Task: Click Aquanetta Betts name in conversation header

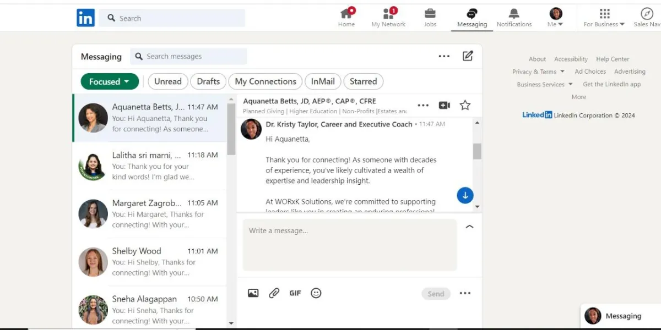Action: pyautogui.click(x=310, y=101)
